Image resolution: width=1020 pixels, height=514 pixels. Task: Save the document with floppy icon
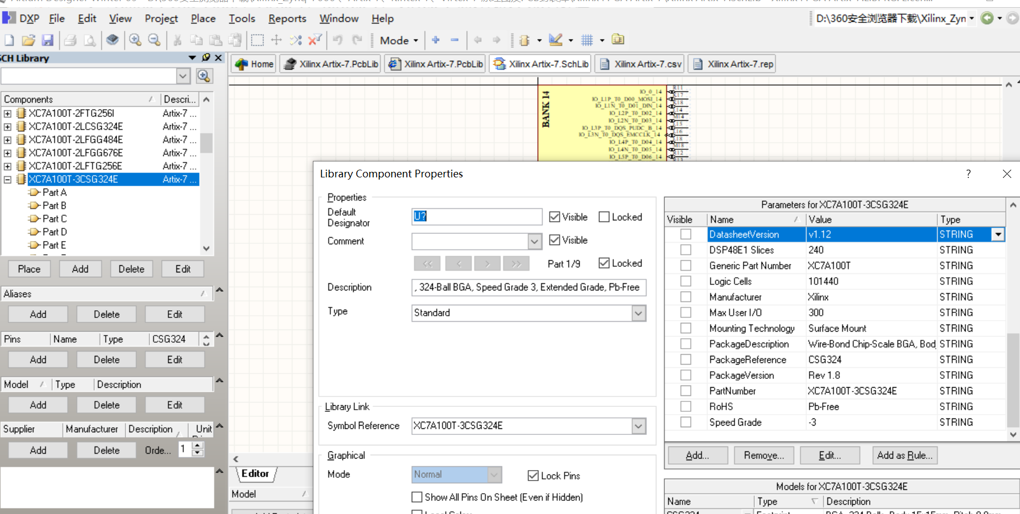[x=48, y=40]
